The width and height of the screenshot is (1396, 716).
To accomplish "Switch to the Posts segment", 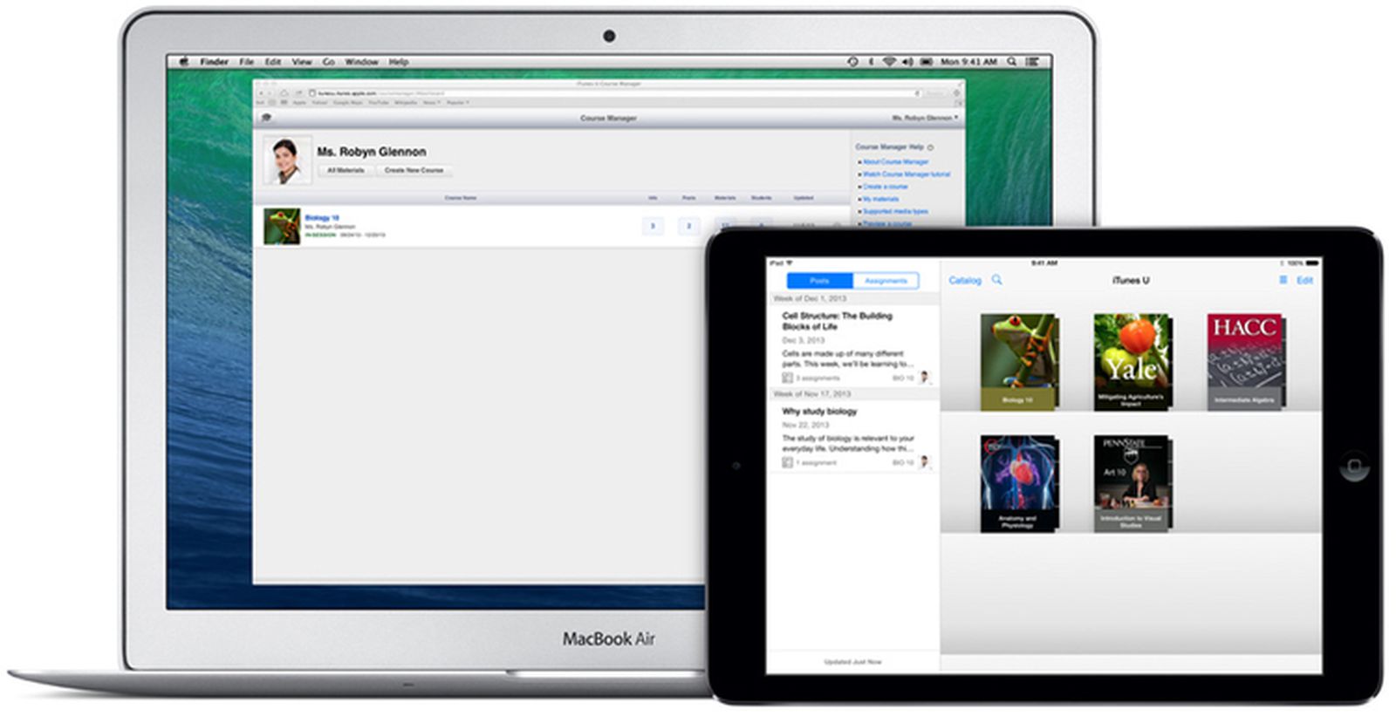I will coord(819,281).
